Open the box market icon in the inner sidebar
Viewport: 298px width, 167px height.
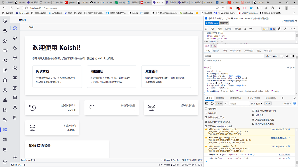pos(15,58)
